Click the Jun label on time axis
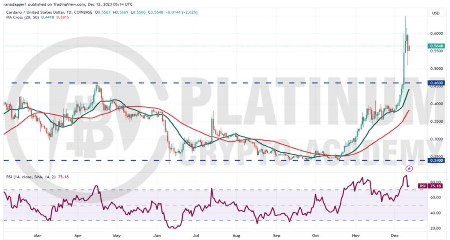 tap(157, 236)
